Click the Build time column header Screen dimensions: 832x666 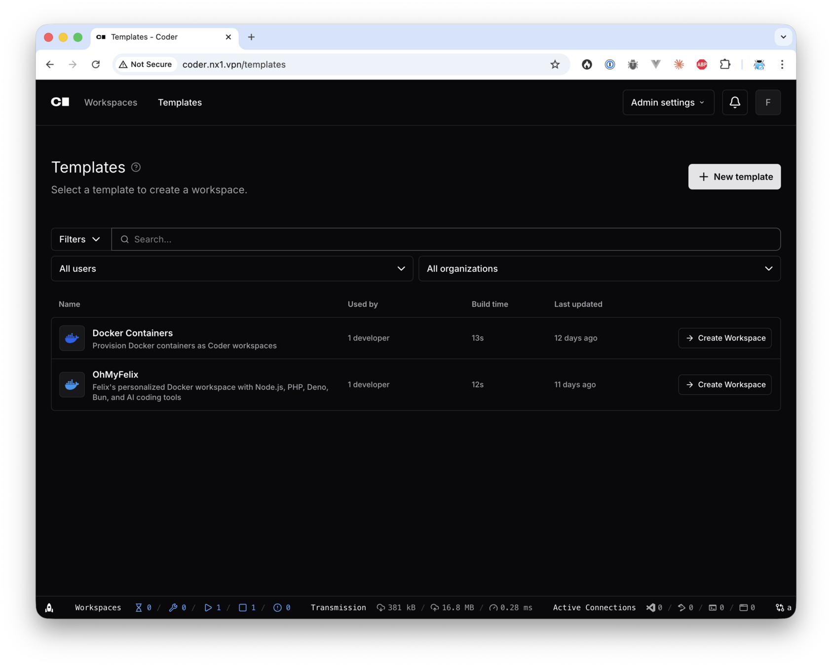(x=490, y=304)
